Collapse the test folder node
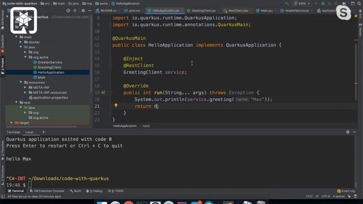The image size is (363, 204). 16,102
